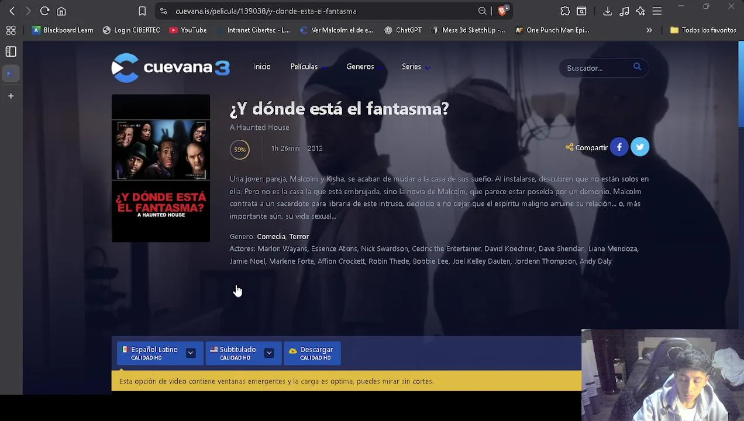Share the movie on Facebook
Viewport: 744px width, 421px height.
tap(619, 147)
